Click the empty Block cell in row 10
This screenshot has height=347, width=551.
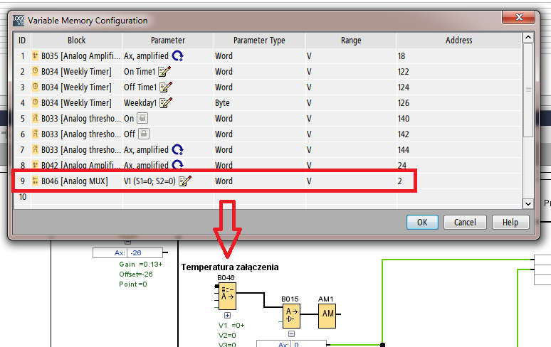pyautogui.click(x=77, y=197)
